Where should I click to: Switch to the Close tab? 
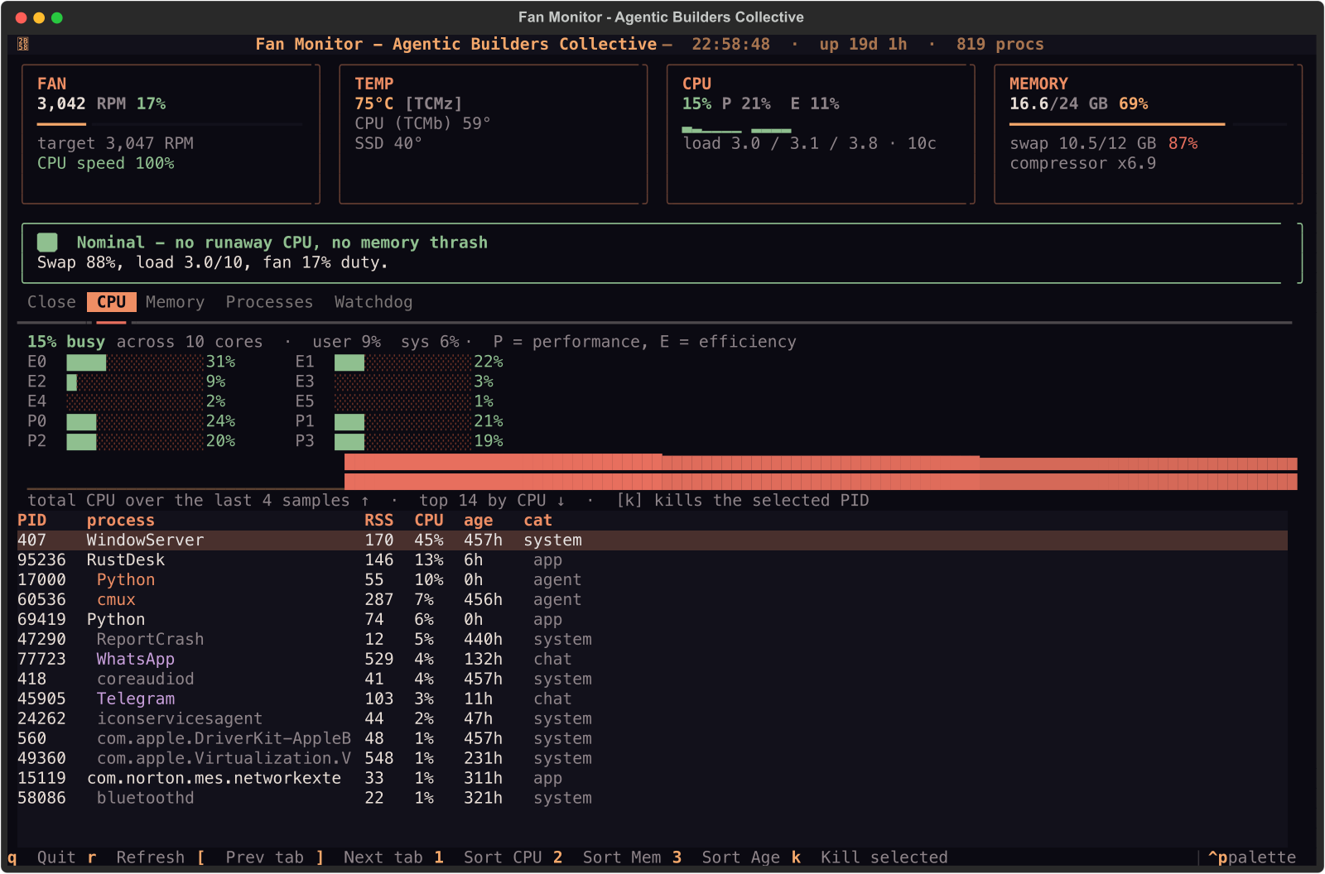(51, 302)
